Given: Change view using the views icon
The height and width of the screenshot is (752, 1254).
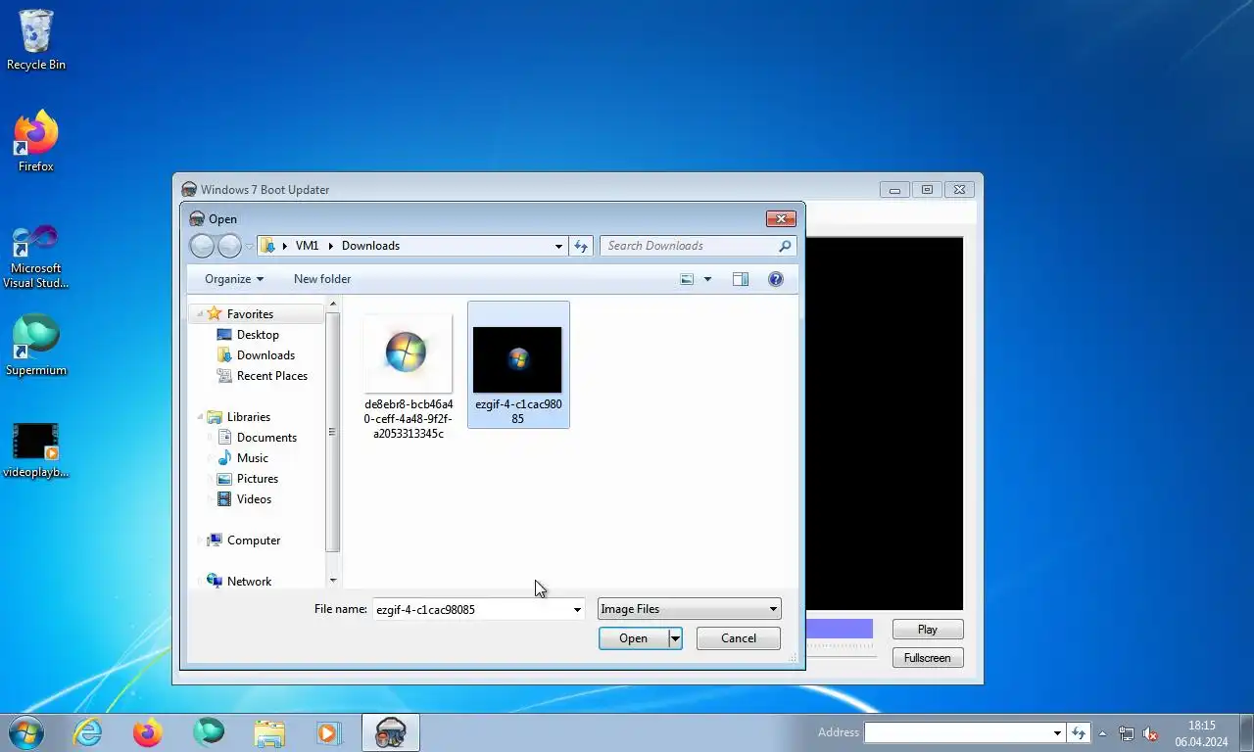Looking at the screenshot, I should click(x=687, y=279).
